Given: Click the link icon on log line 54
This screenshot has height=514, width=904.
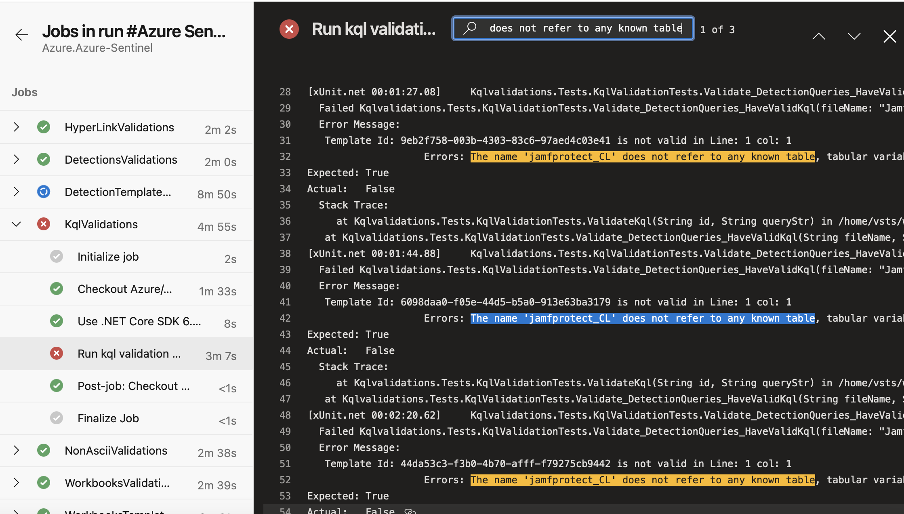Looking at the screenshot, I should (x=410, y=511).
